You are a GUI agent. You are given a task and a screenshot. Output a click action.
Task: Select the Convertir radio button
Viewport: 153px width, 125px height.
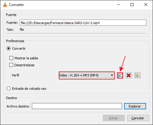pyautogui.click(x=8, y=48)
